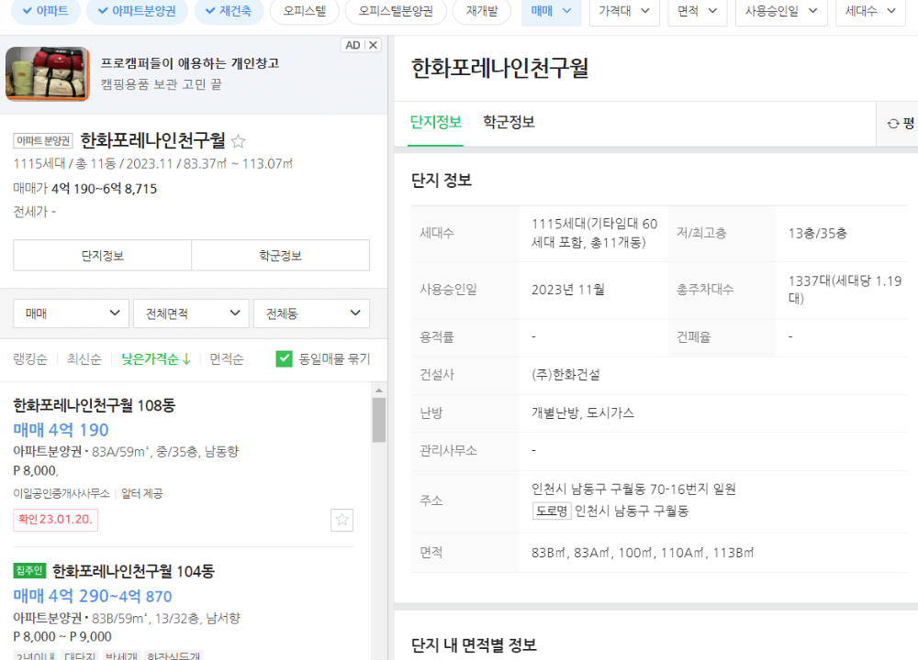Image resolution: width=918 pixels, height=660 pixels.
Task: Bookmark the 108동 listing with its star
Action: 341,520
